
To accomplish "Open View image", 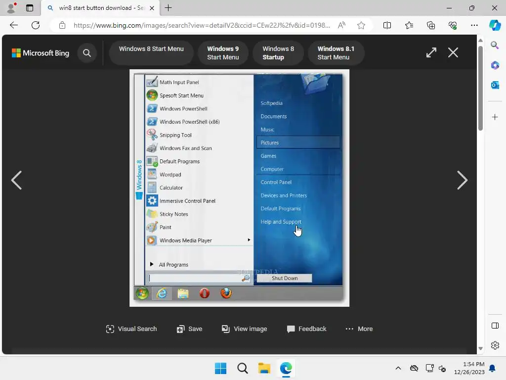I will [x=244, y=329].
